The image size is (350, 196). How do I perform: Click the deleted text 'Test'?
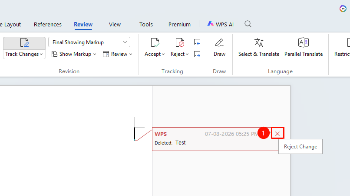tap(181, 143)
